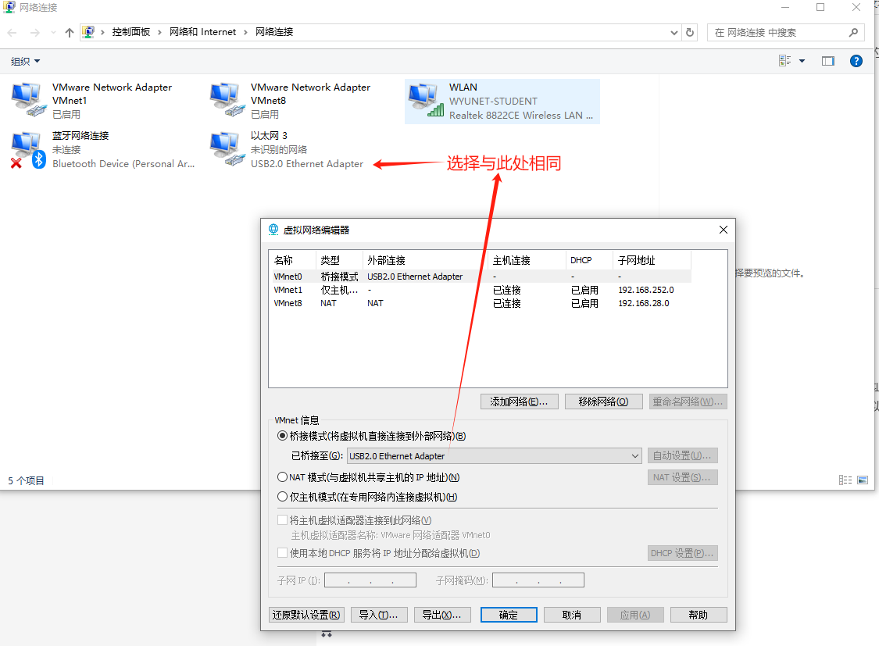Sort by 名称 column header
Image resolution: width=879 pixels, height=646 pixels.
[x=292, y=260]
